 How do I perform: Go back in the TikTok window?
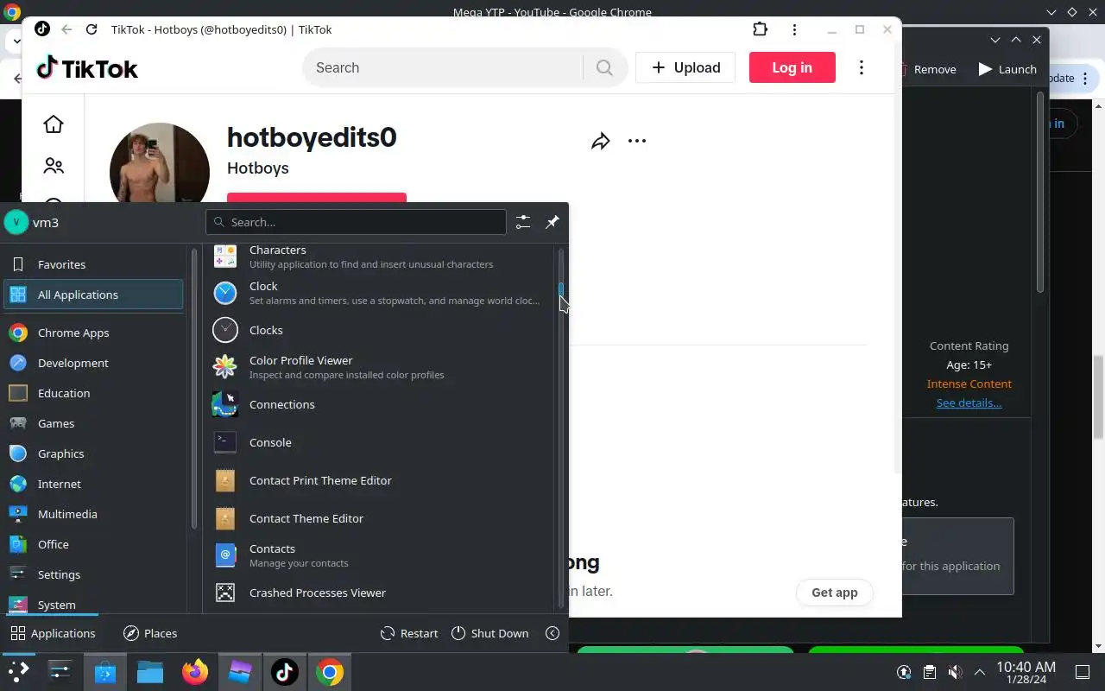point(66,29)
